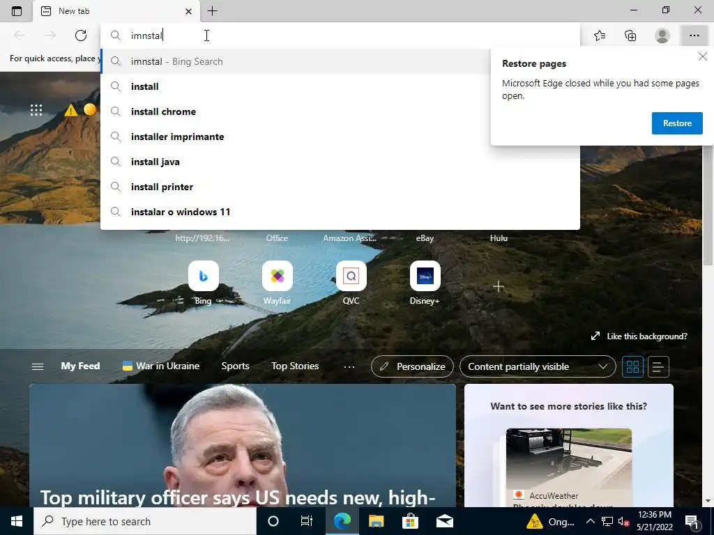714x535 pixels.
Task: Refresh the page with reload icon
Action: [81, 36]
